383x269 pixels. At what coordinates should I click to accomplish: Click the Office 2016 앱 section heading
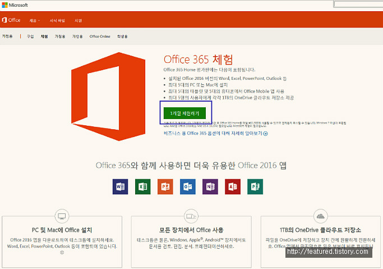point(191,166)
